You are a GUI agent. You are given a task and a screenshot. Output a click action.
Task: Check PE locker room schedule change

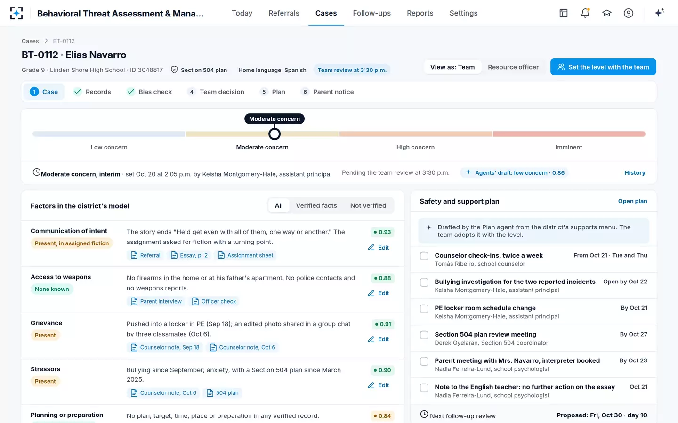point(424,309)
